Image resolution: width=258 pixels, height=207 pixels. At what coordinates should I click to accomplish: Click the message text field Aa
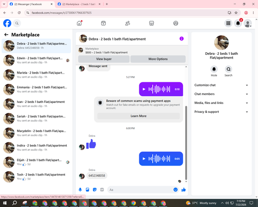click(140, 190)
